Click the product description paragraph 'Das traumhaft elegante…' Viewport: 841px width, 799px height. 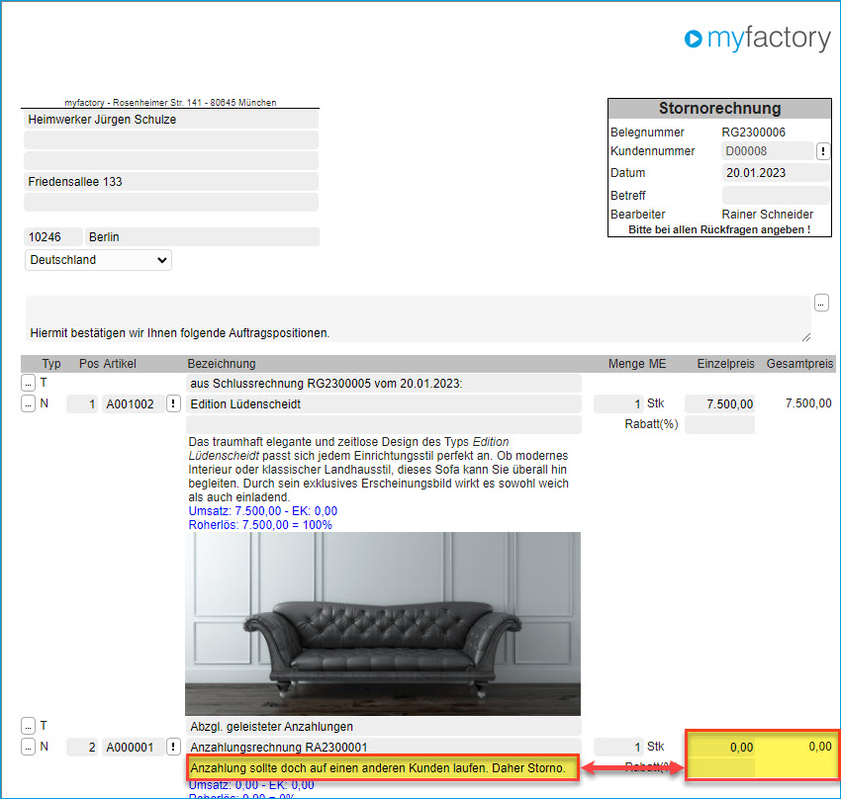378,470
